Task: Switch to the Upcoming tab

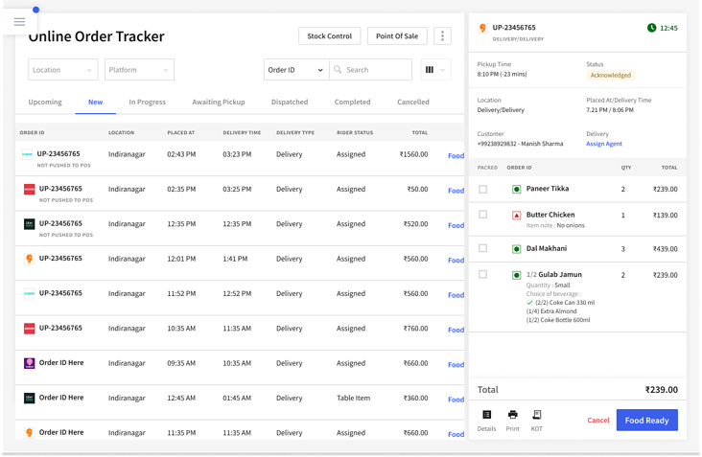Action: pyautogui.click(x=45, y=102)
